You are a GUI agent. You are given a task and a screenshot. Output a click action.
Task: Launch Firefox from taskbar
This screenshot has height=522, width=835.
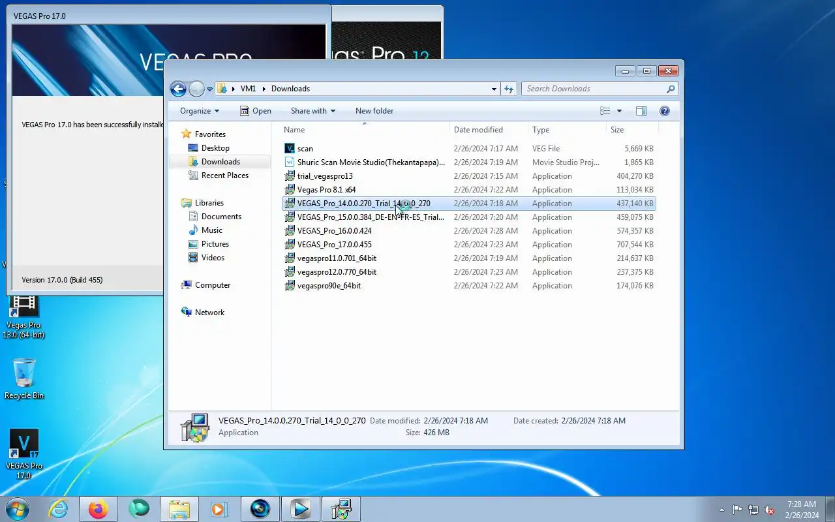(98, 509)
